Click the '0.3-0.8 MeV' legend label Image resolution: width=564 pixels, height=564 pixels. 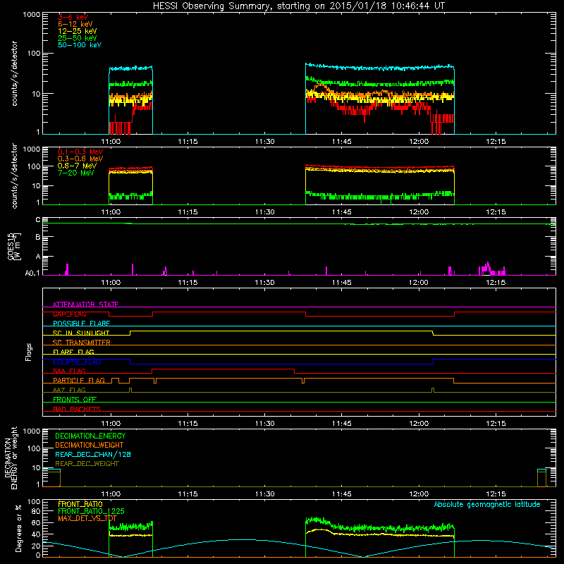[80, 159]
